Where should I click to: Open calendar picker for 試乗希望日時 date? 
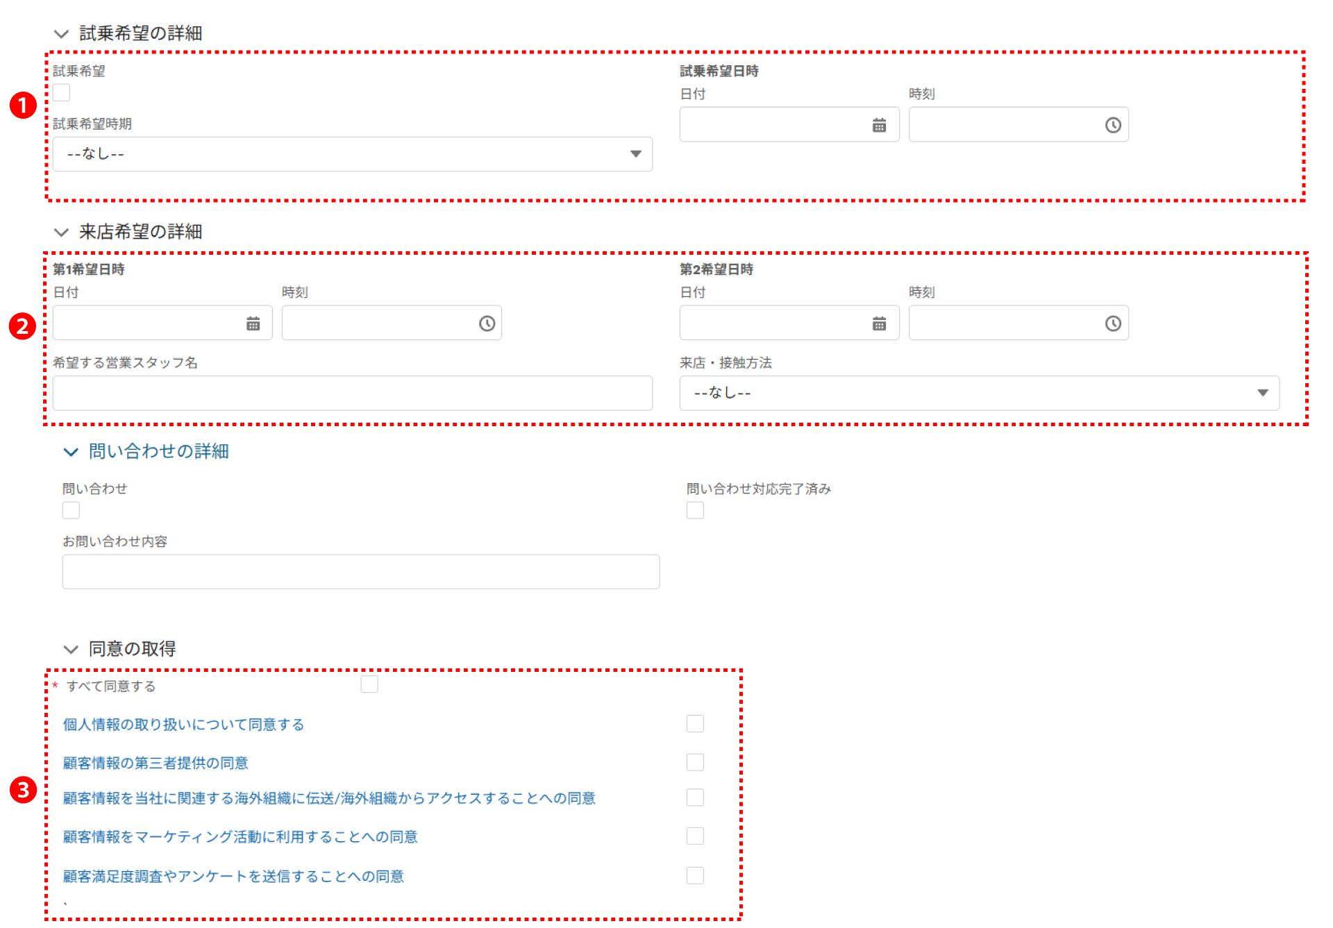coord(879,126)
